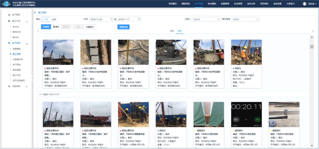Click the right chevron beside the tab strip

313,31
